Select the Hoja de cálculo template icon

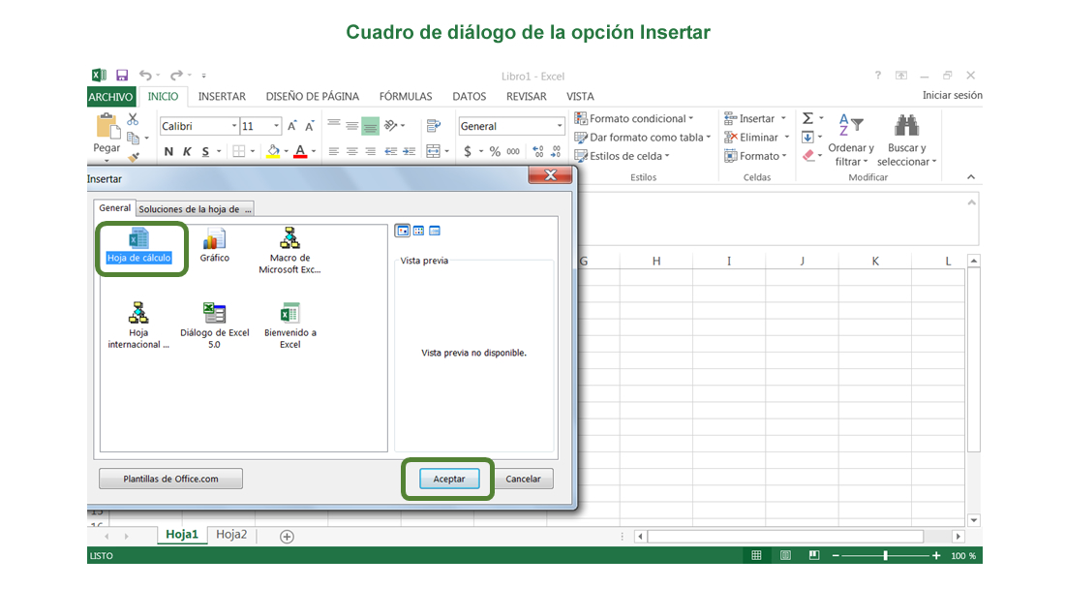pos(138,238)
